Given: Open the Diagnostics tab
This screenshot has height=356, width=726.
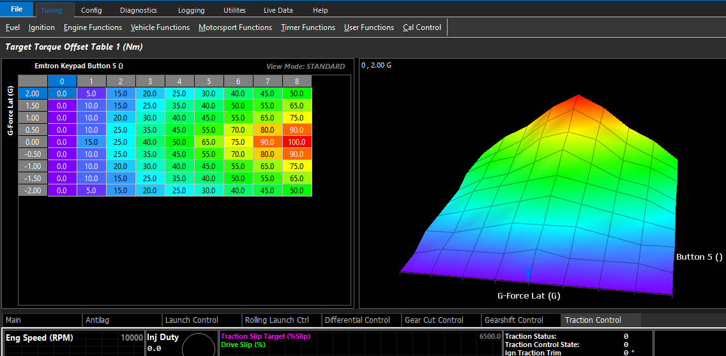Looking at the screenshot, I should click(139, 10).
